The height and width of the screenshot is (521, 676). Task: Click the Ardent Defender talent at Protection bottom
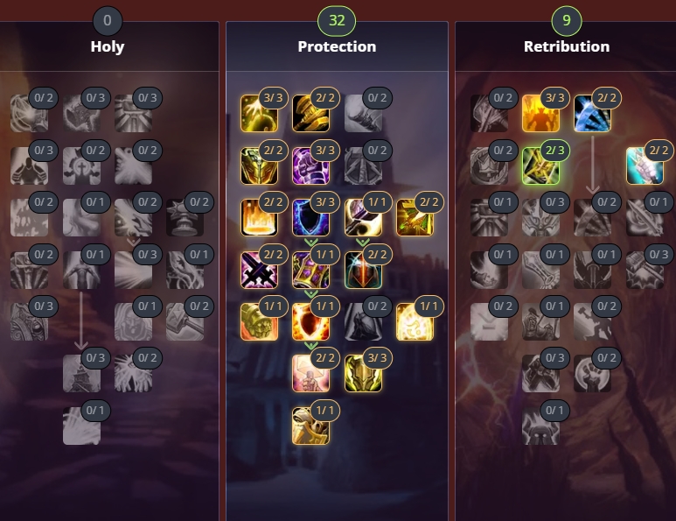[x=310, y=426]
